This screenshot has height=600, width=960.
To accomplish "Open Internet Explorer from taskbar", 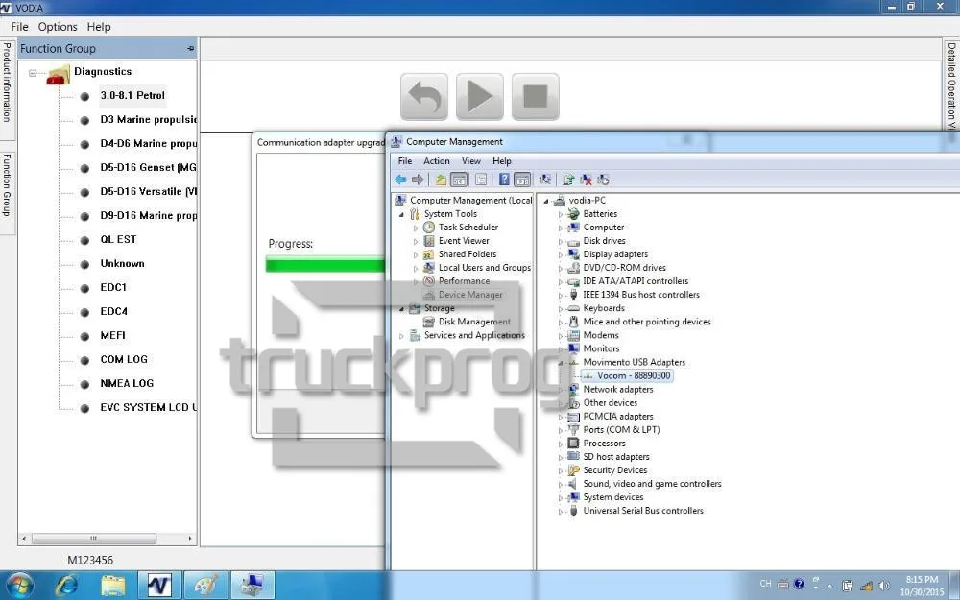I will [66, 586].
